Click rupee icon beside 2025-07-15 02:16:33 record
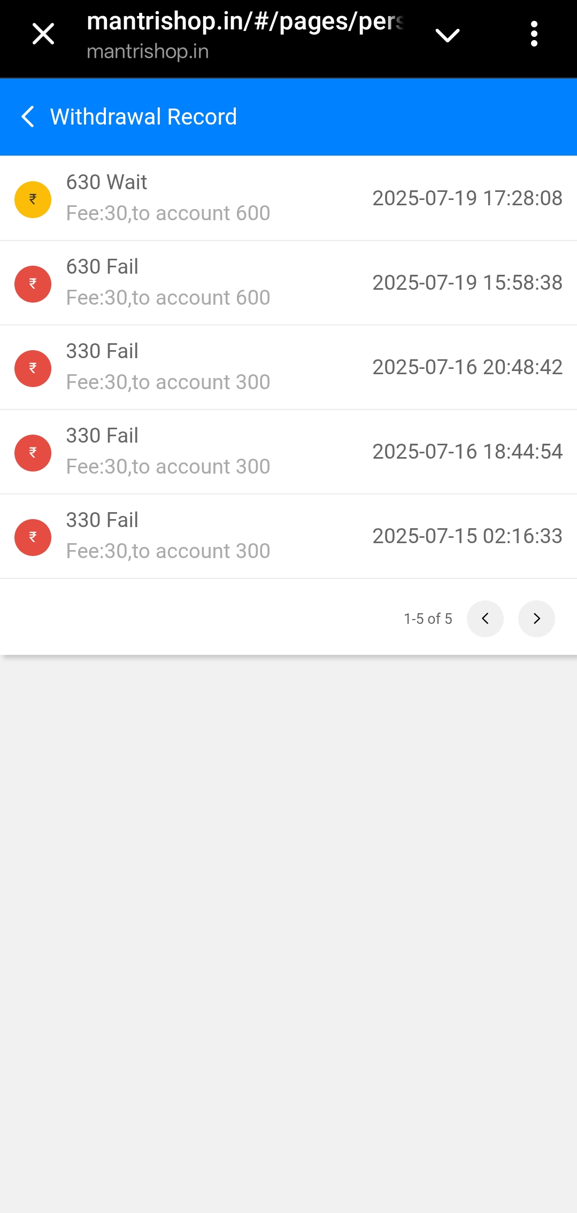The image size is (577, 1213). (x=33, y=537)
